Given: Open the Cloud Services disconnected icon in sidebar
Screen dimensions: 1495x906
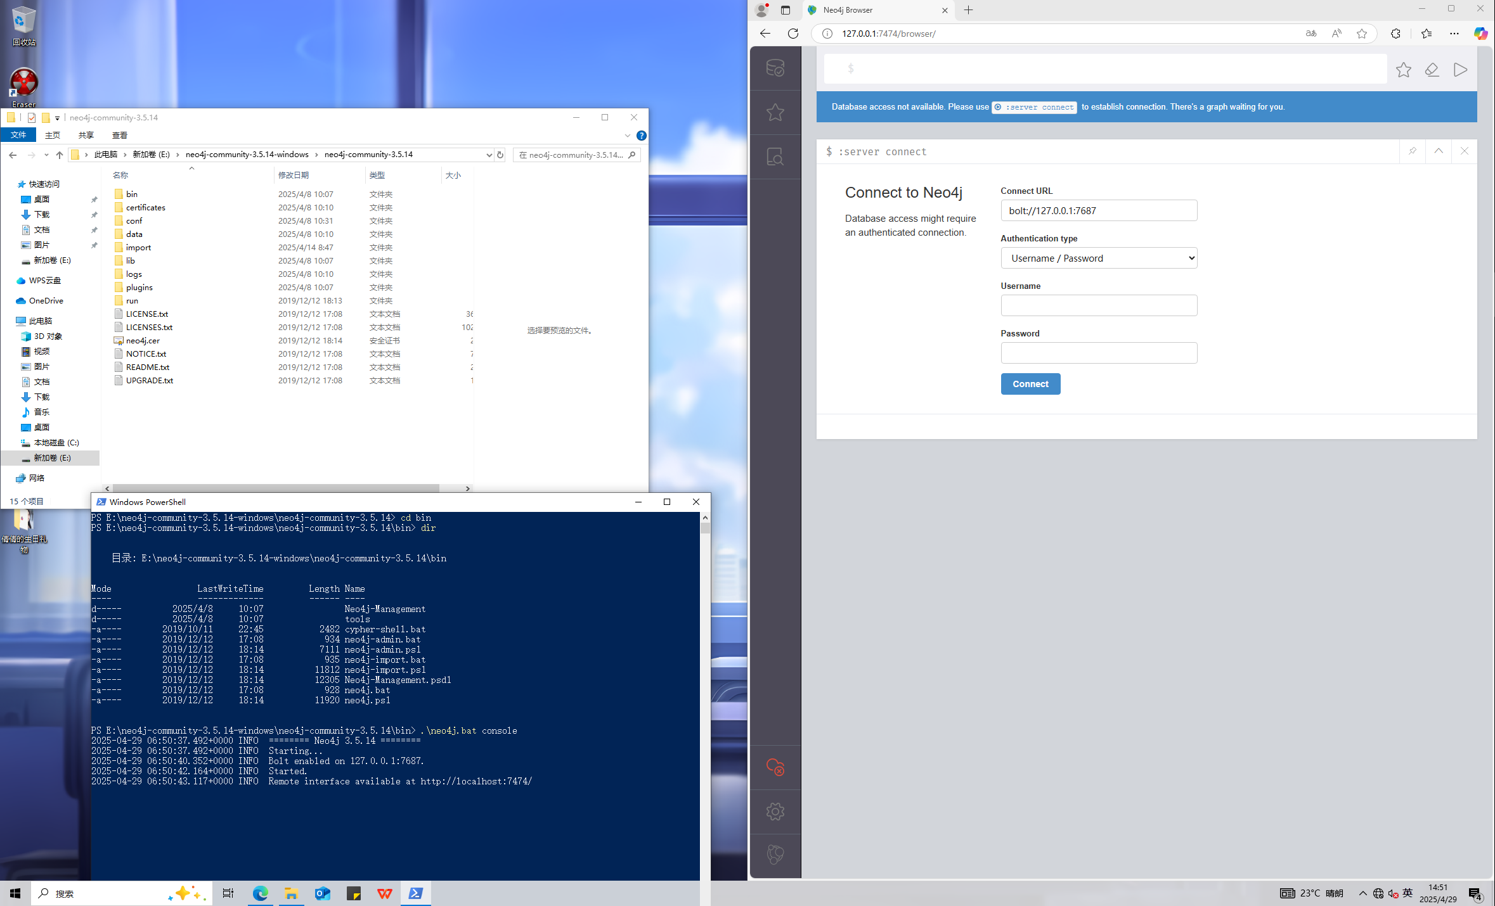Looking at the screenshot, I should (x=775, y=767).
